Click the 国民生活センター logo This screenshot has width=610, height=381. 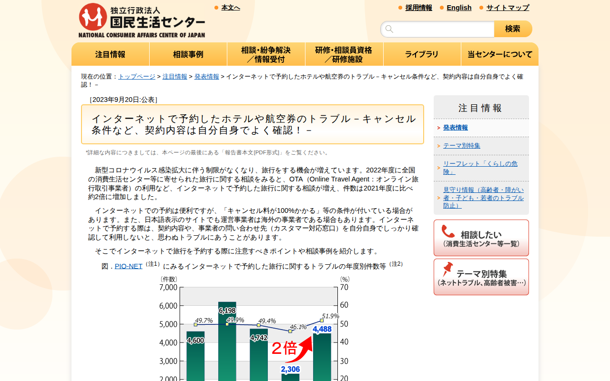pyautogui.click(x=142, y=20)
